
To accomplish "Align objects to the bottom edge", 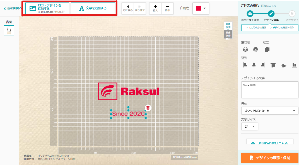I will tap(294, 65).
